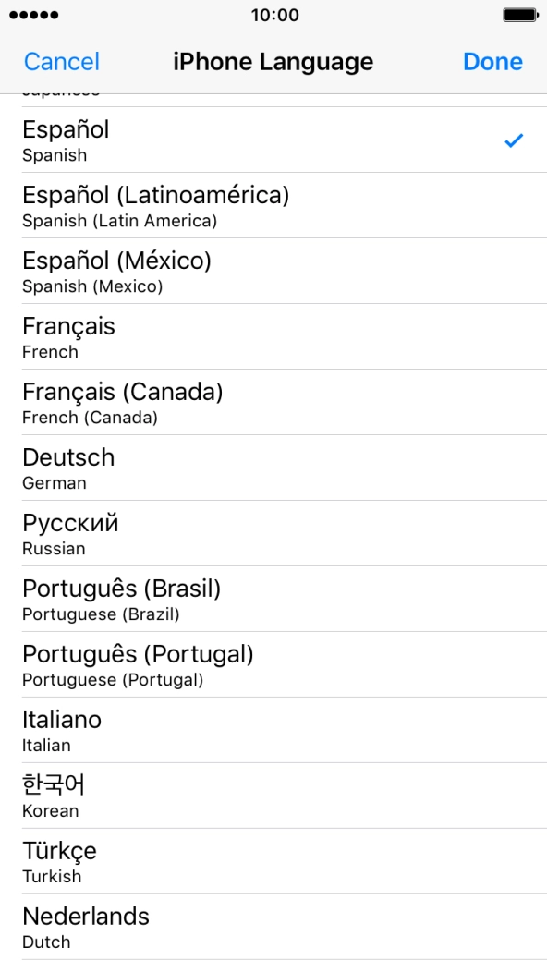Cancel the language selection
The image size is (547, 972).
(61, 61)
